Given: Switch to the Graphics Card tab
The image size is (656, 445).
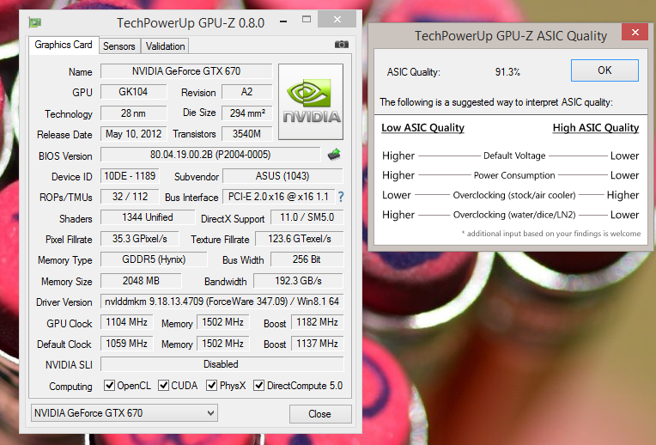Looking at the screenshot, I should (64, 45).
